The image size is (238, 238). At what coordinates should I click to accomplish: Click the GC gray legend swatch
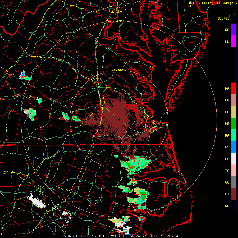234,182
